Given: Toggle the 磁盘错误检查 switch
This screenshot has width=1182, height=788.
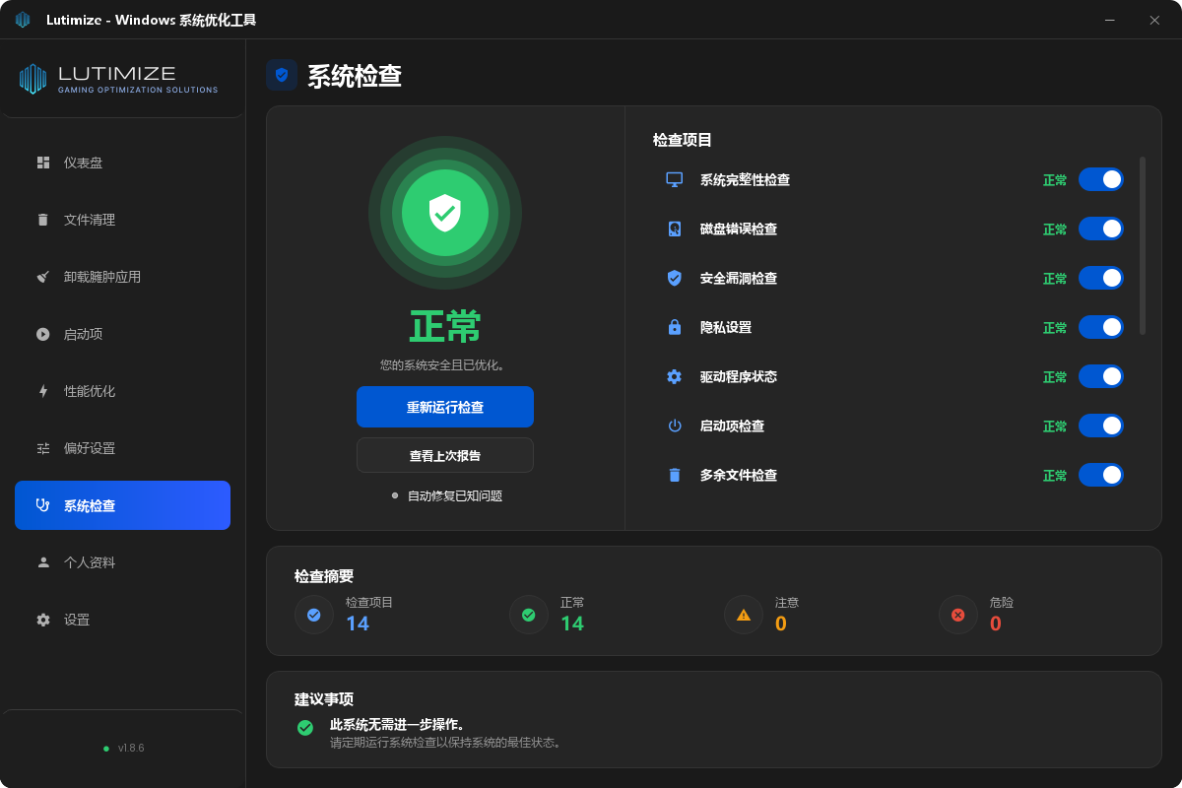Looking at the screenshot, I should pos(1101,229).
